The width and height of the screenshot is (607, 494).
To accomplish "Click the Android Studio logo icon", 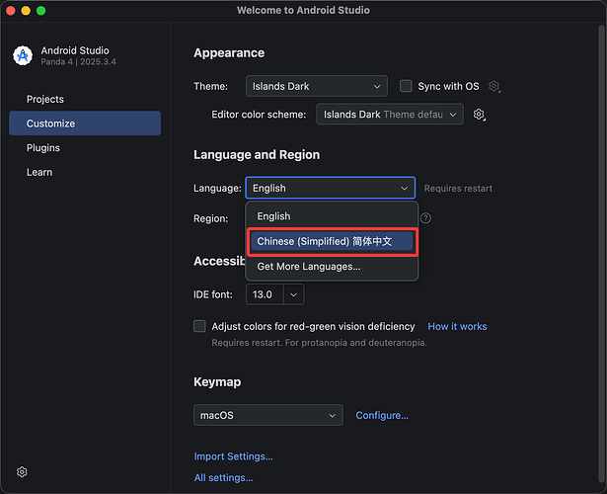I will click(x=23, y=55).
